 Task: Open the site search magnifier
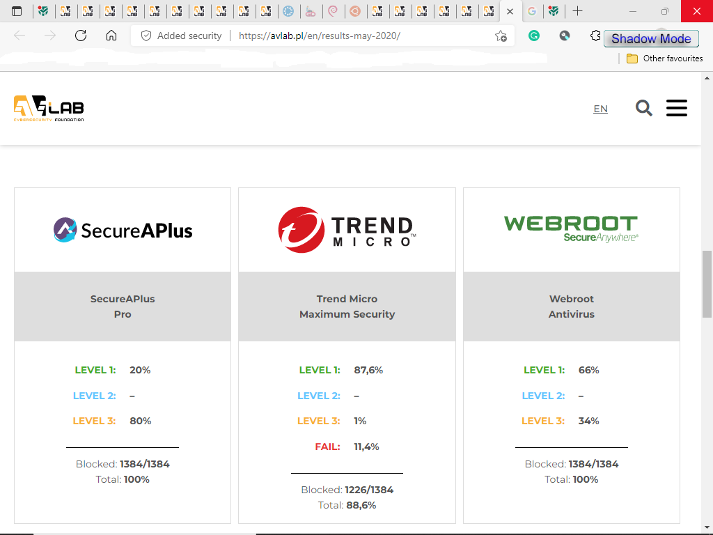point(644,108)
